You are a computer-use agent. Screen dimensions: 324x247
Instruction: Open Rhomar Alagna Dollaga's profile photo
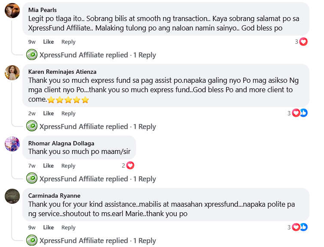(12, 144)
